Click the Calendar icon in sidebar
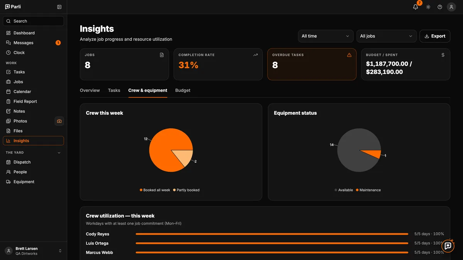 coord(8,92)
